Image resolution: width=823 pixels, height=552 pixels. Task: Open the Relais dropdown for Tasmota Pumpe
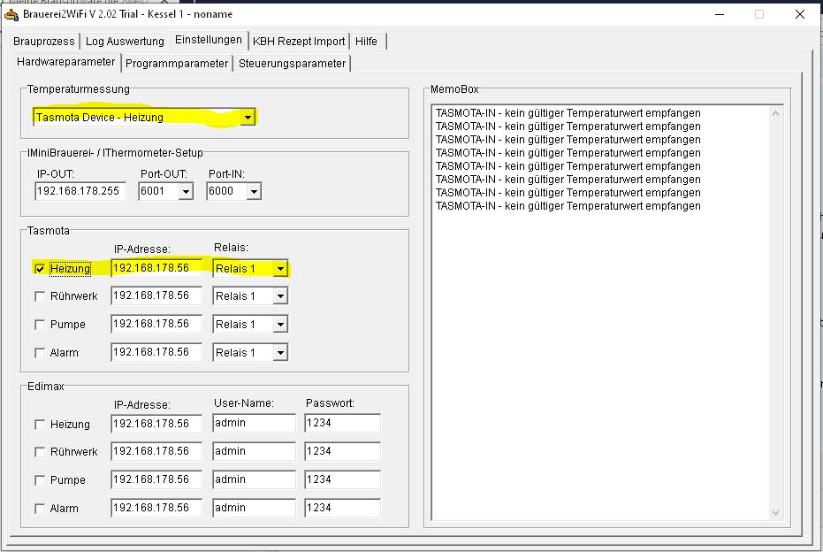click(x=280, y=325)
